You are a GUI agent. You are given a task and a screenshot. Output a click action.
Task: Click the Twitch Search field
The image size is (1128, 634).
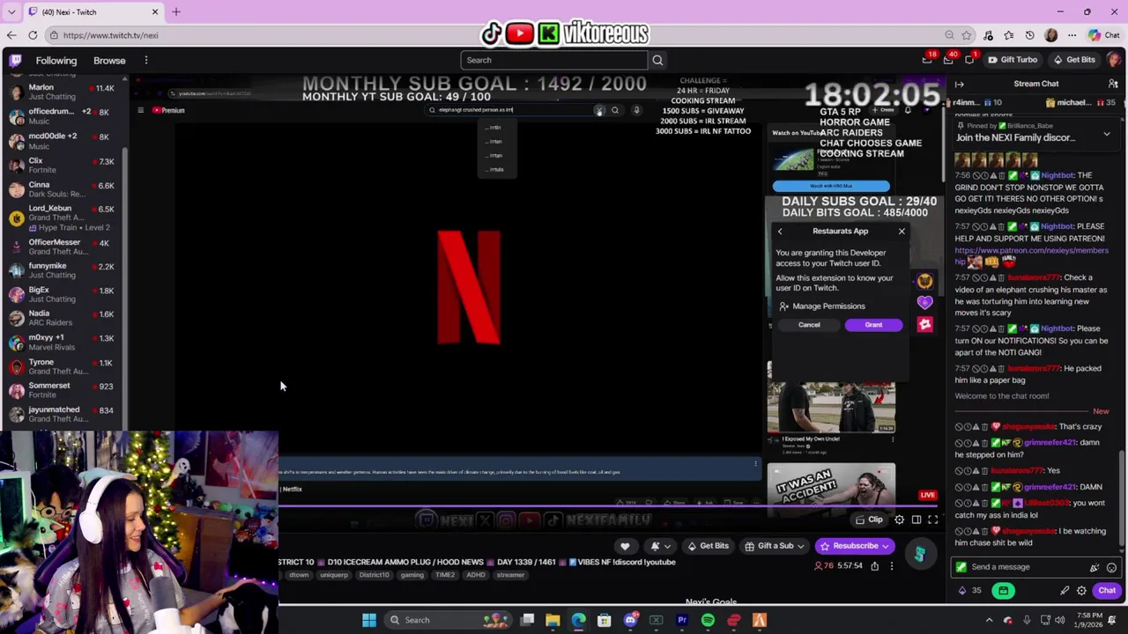553,60
